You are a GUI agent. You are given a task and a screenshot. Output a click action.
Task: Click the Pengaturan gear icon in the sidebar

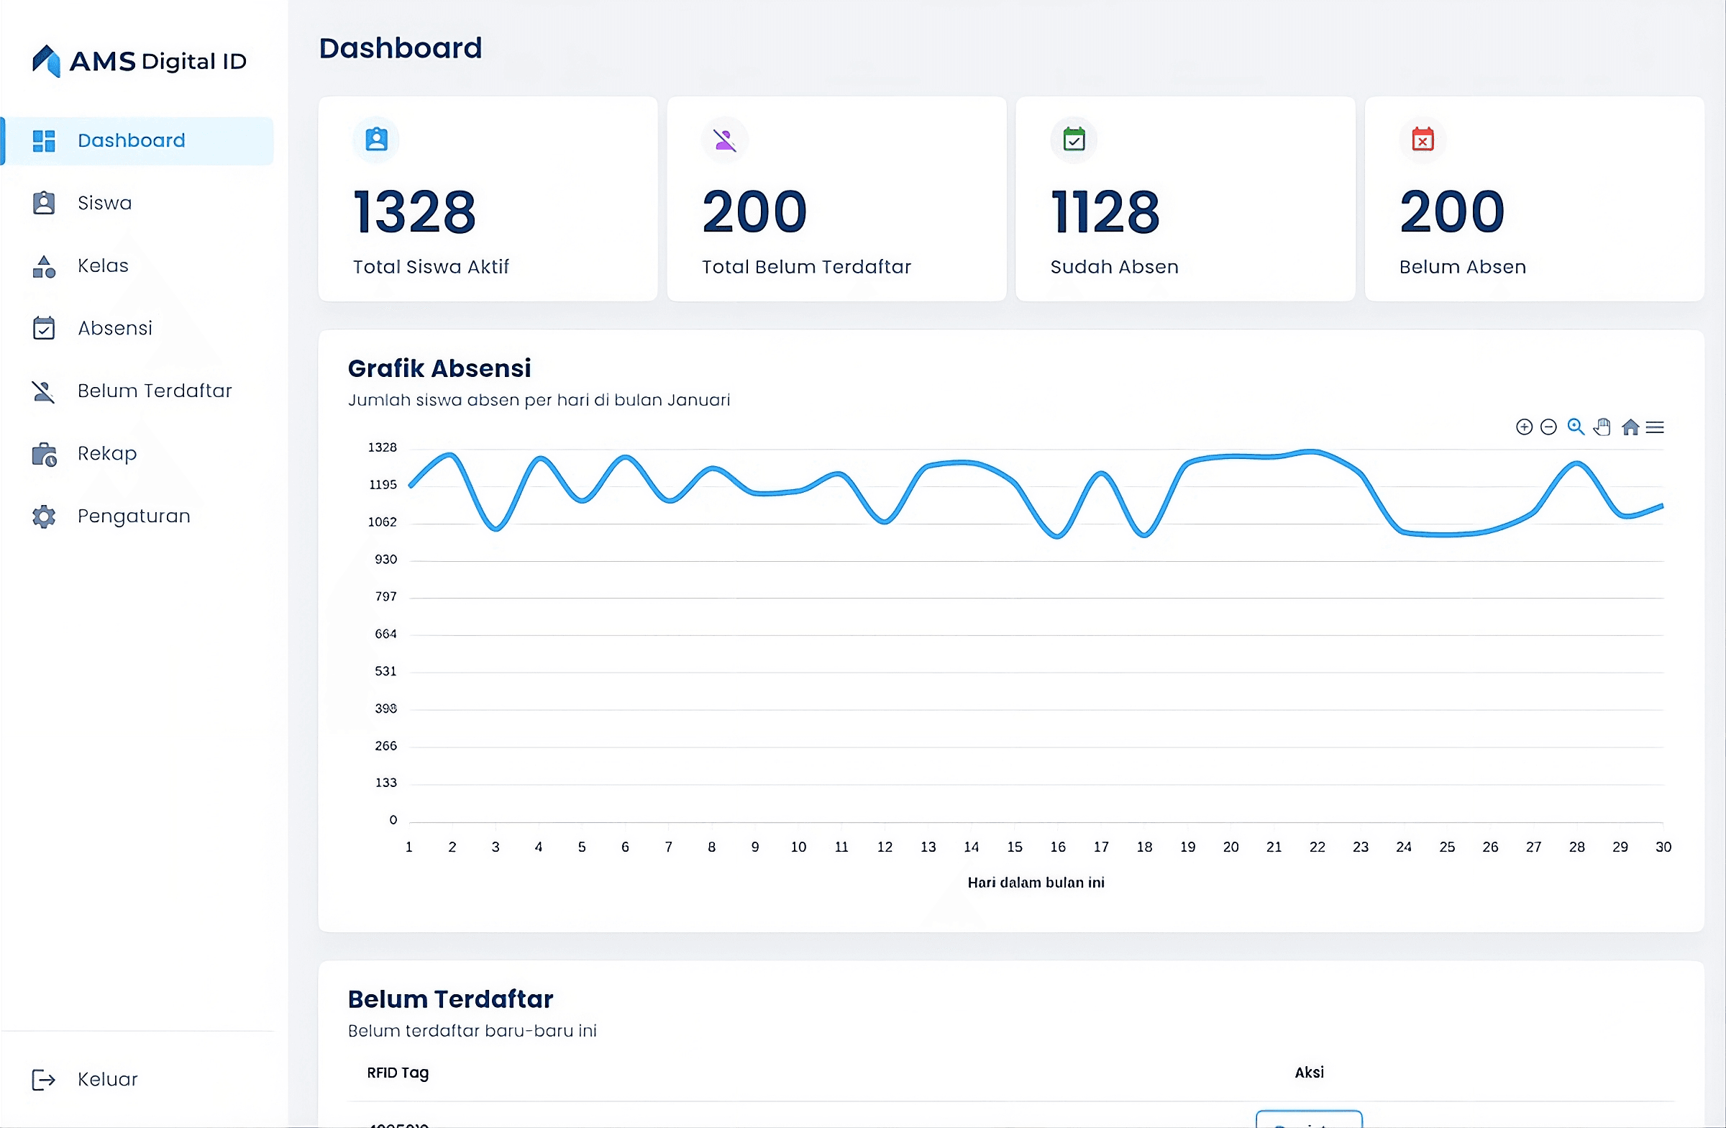click(x=44, y=516)
